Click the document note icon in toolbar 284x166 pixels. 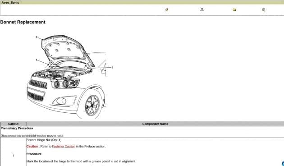(264, 9)
